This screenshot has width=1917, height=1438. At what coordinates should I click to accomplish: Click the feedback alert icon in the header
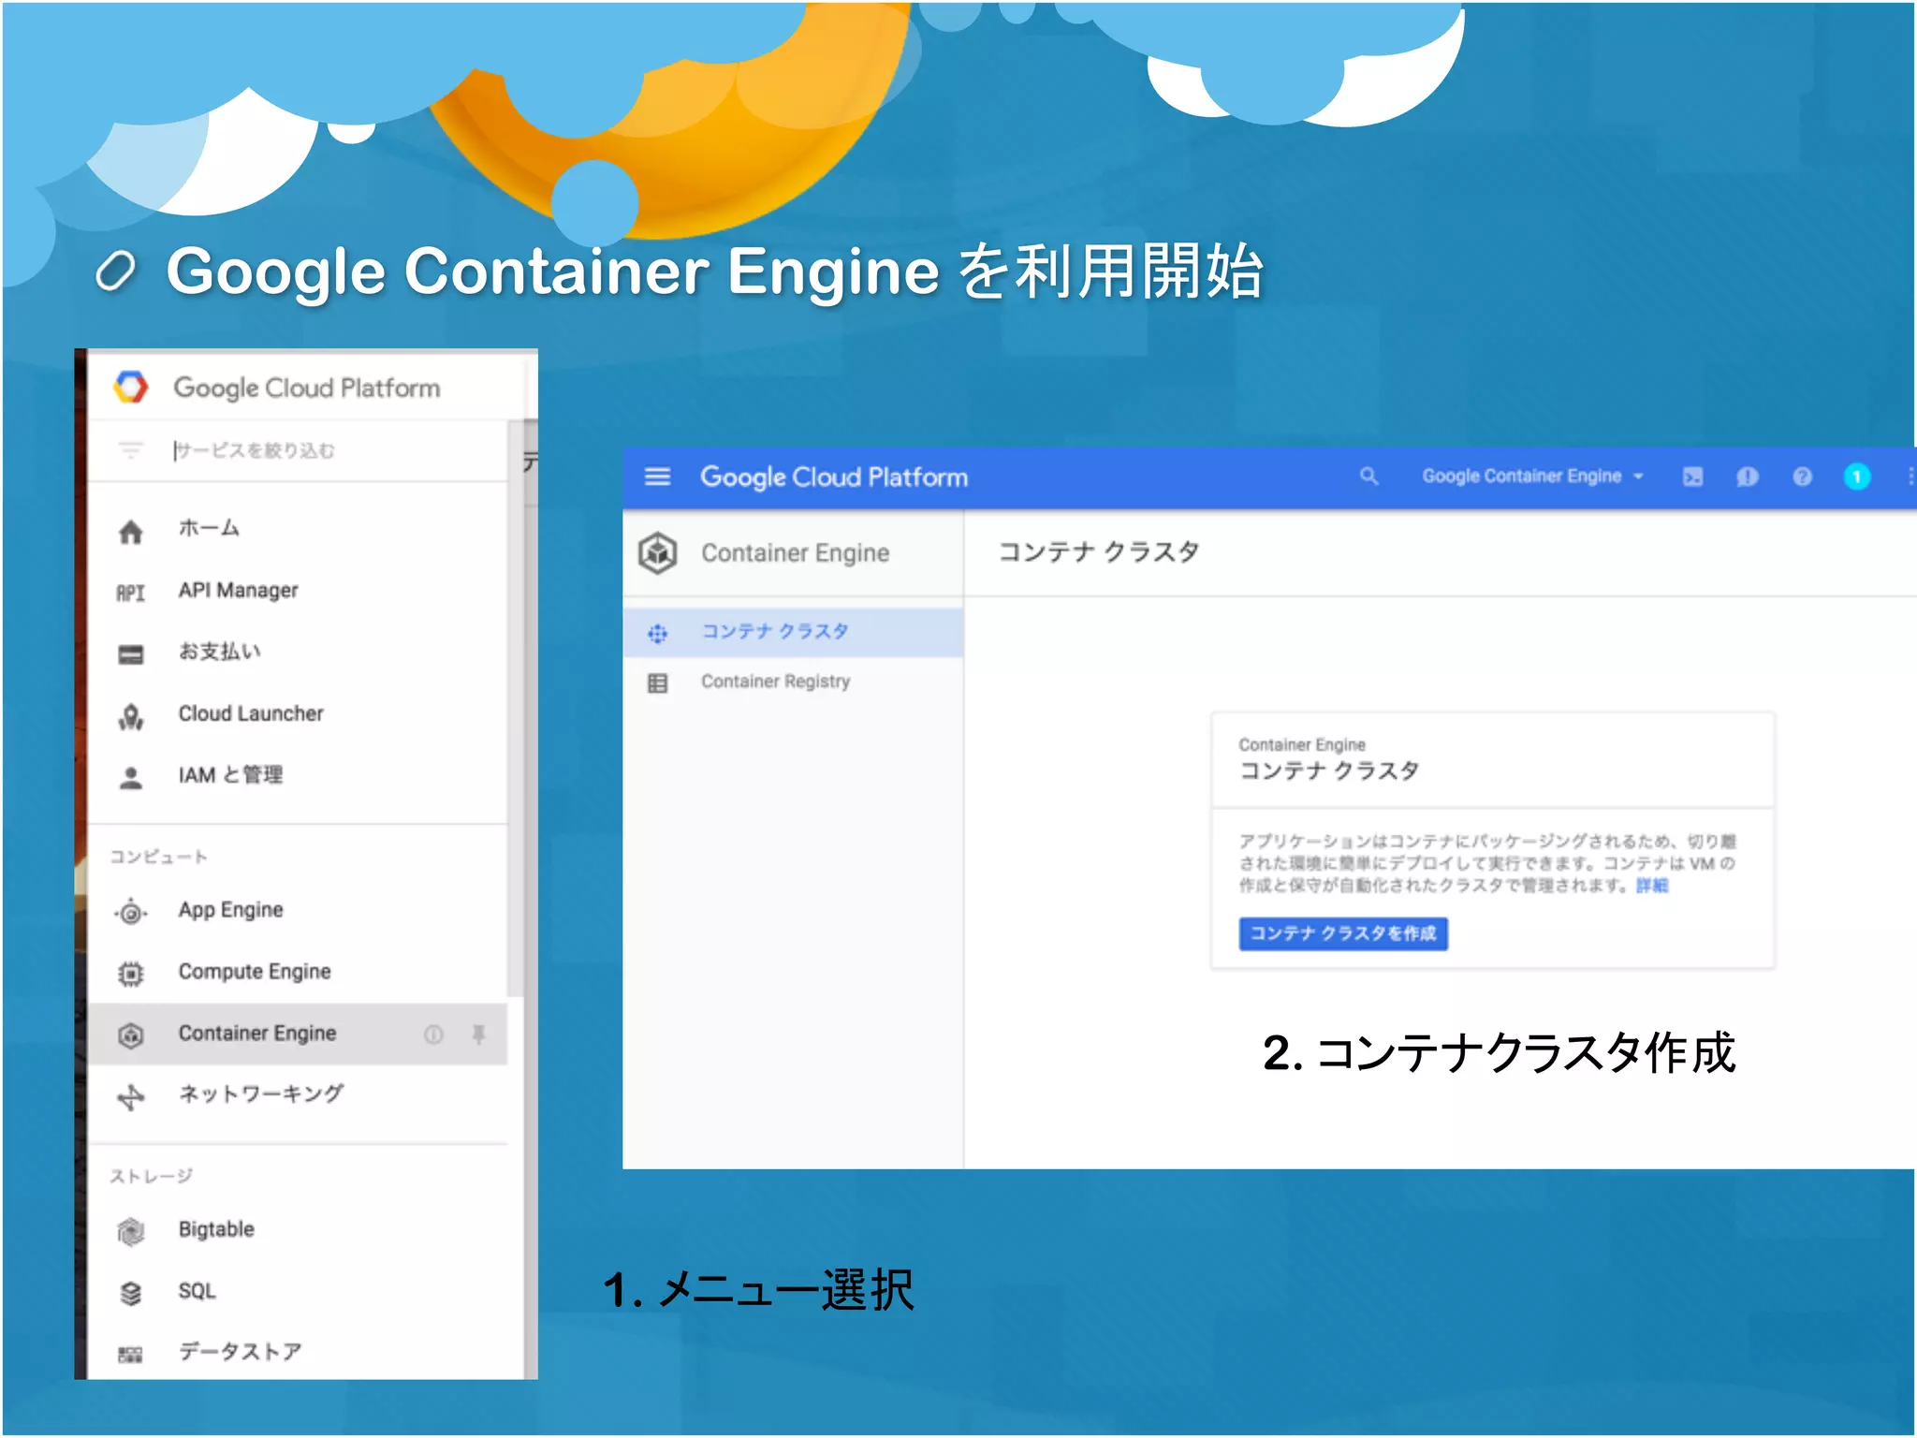(1747, 477)
